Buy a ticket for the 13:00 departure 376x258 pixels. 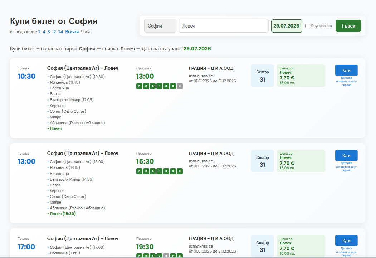(x=346, y=155)
